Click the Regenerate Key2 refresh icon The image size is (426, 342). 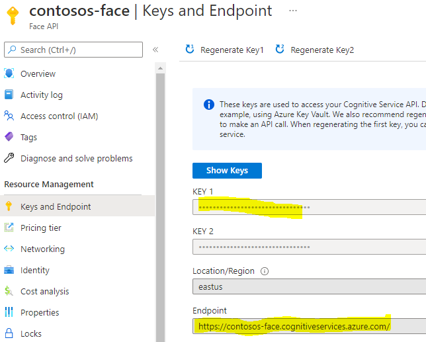tap(280, 49)
